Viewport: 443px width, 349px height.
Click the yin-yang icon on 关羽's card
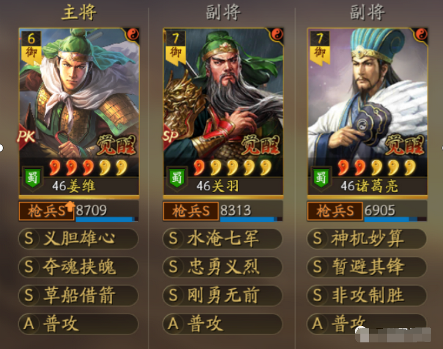click(277, 34)
